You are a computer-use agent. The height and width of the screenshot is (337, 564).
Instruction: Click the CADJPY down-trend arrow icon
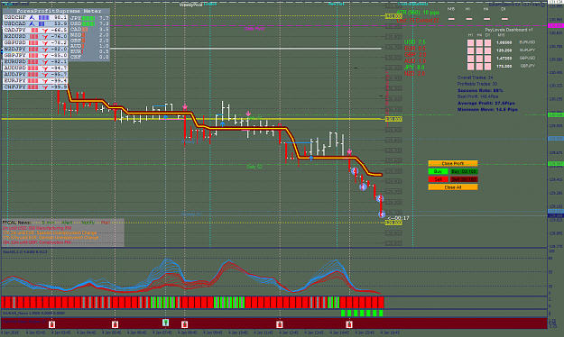click(x=45, y=30)
